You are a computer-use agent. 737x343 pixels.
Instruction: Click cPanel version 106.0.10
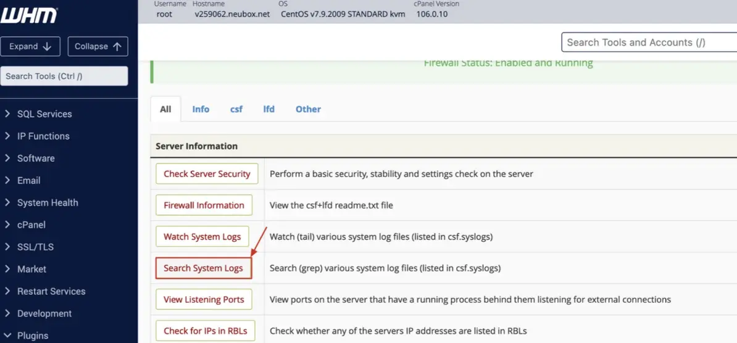click(x=432, y=14)
